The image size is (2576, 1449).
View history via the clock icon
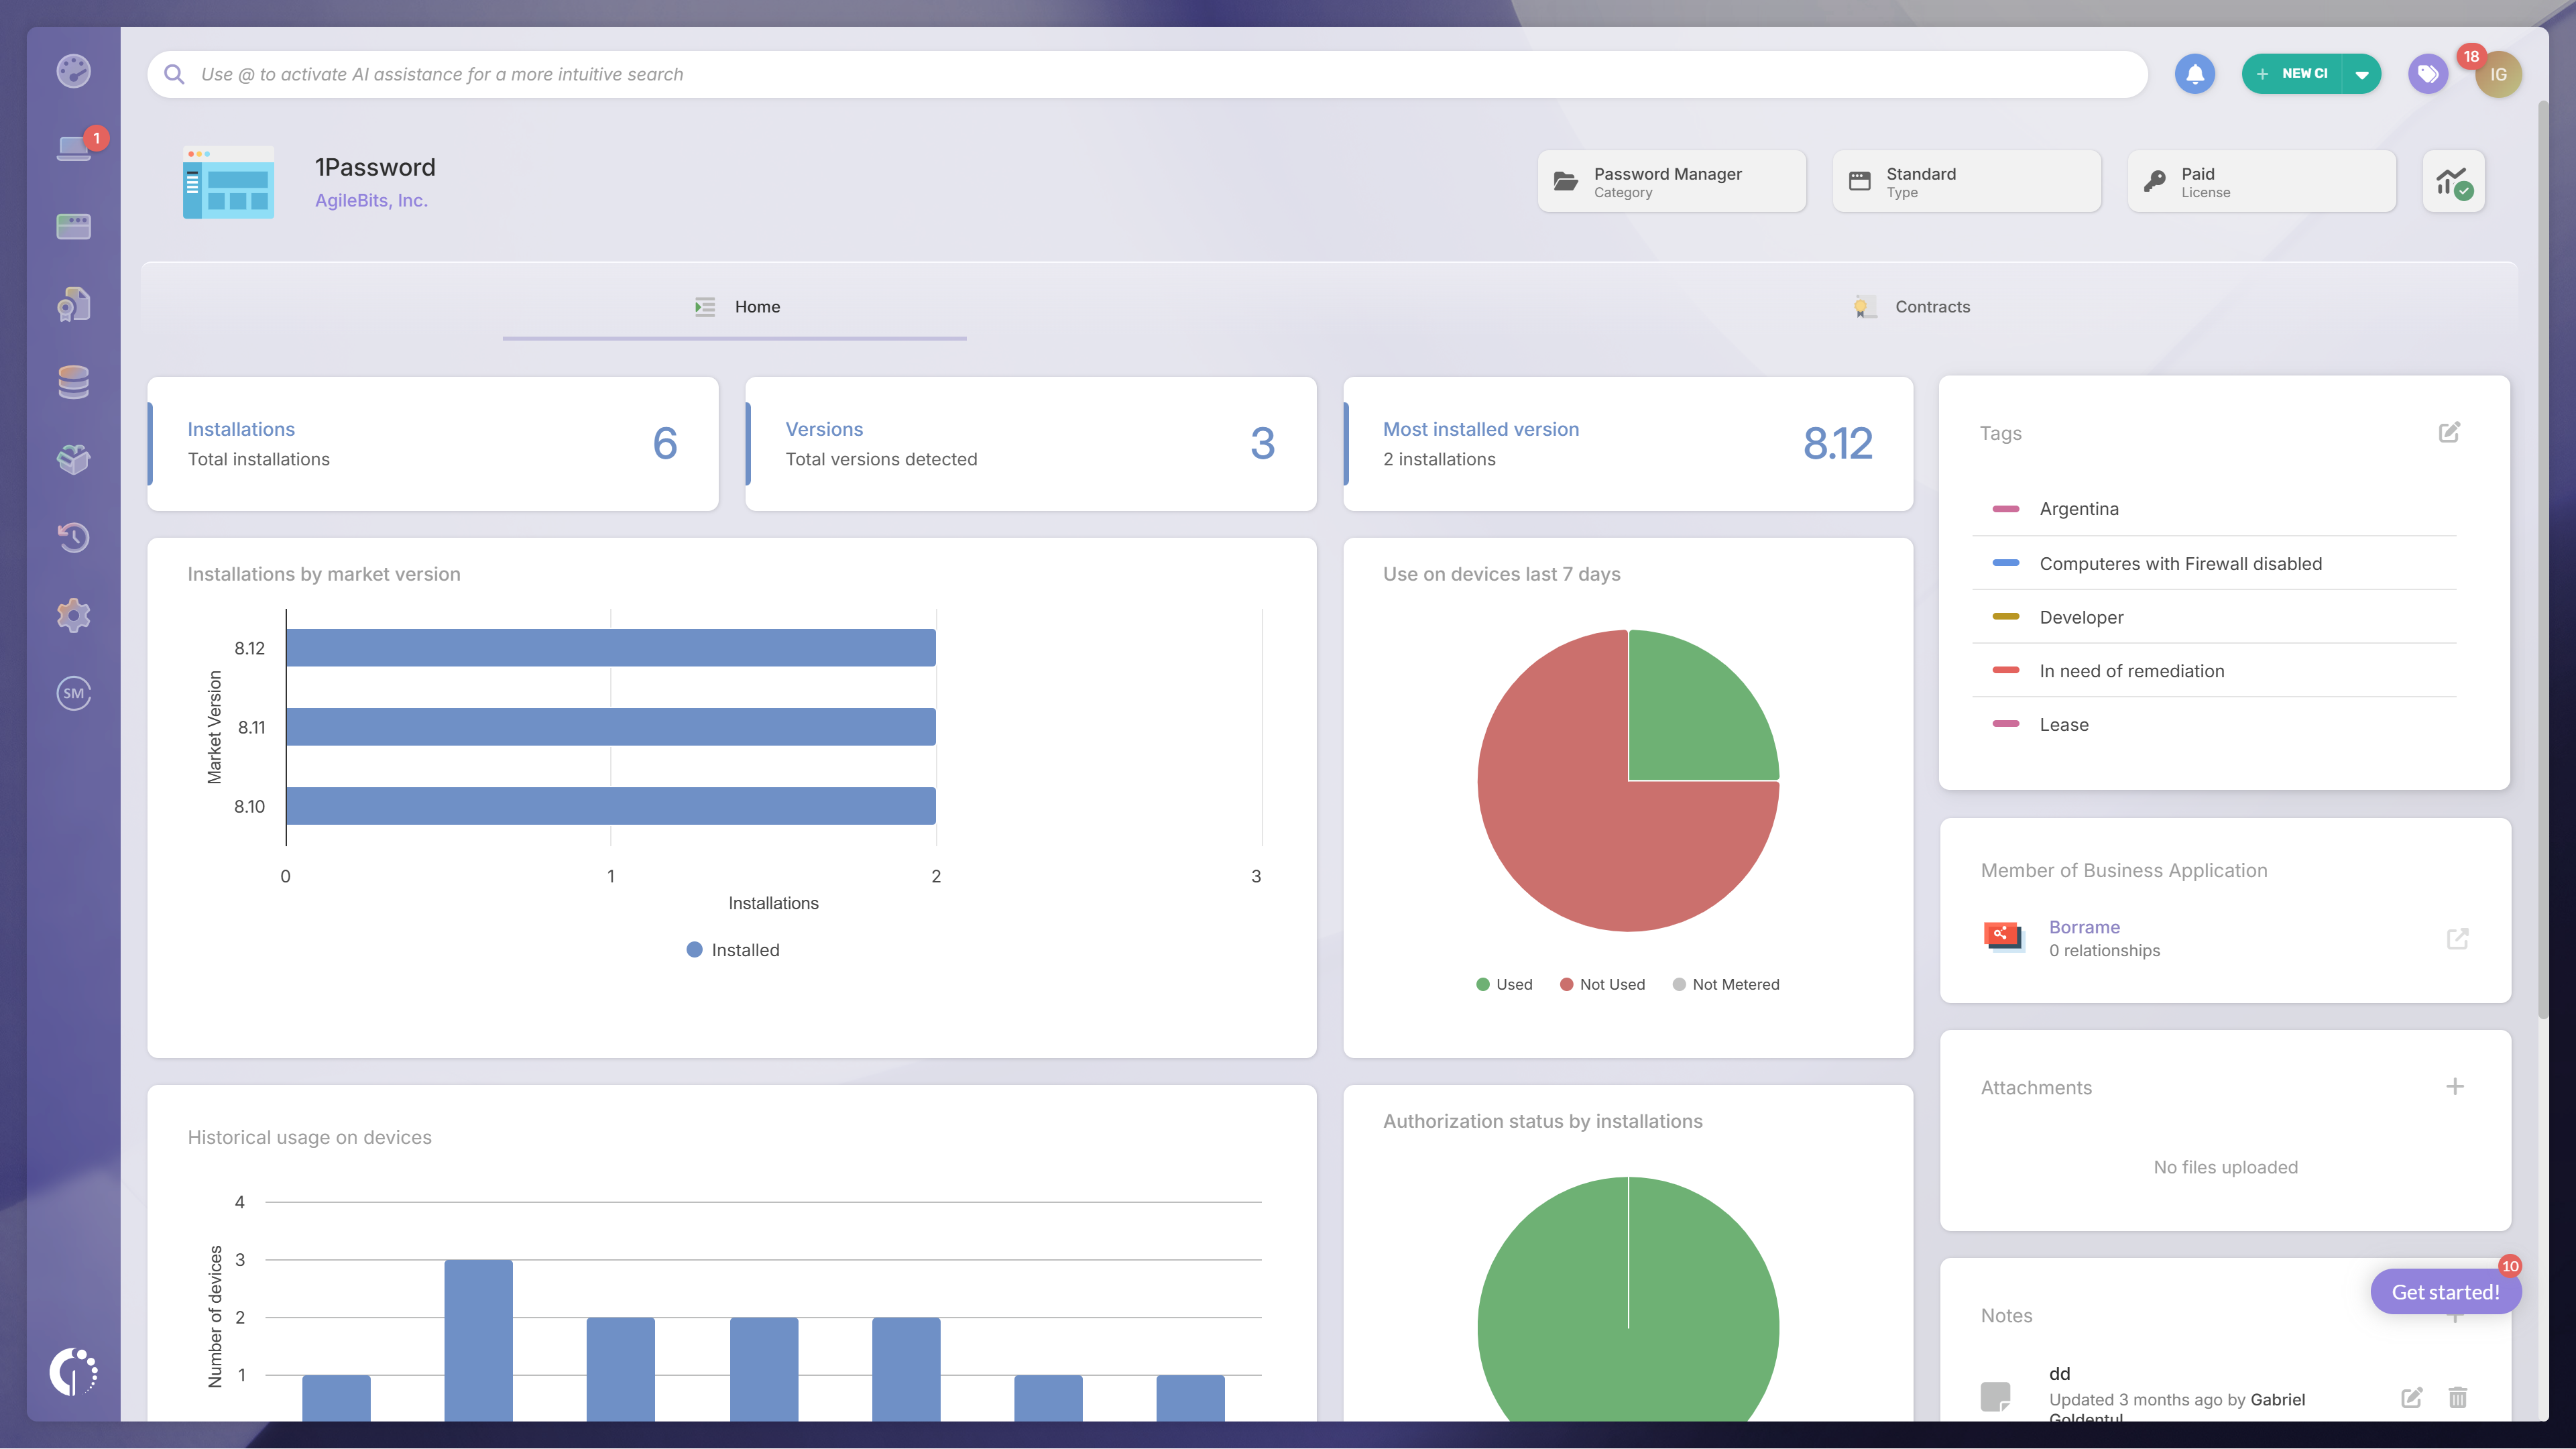(73, 537)
